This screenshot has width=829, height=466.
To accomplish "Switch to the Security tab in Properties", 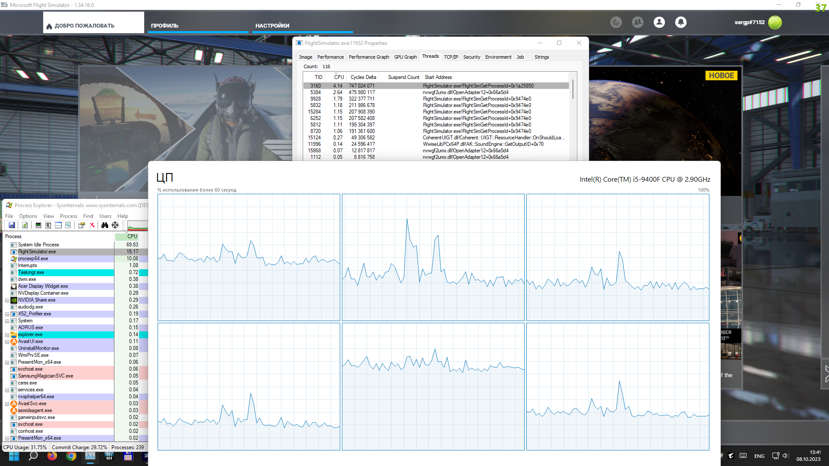I will (x=471, y=57).
